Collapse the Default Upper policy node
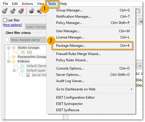 point(14,70)
